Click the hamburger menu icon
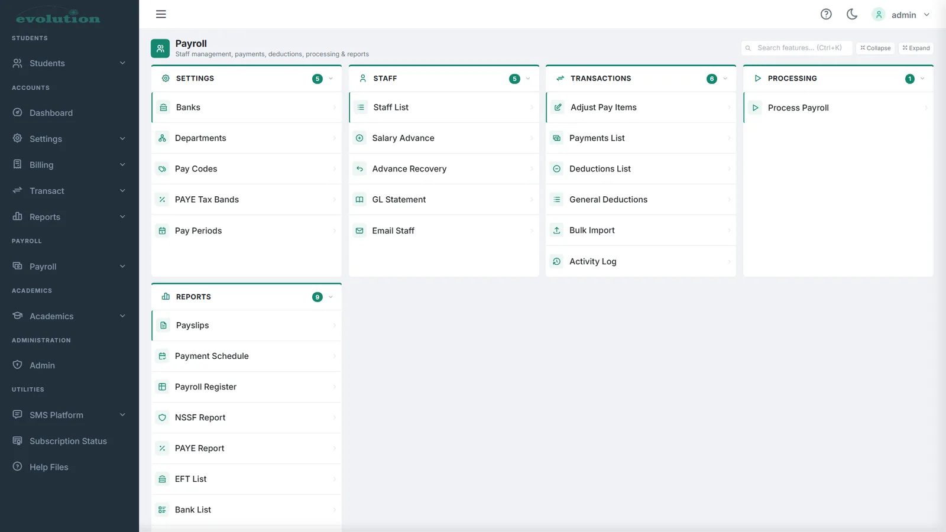This screenshot has height=532, width=946. (x=161, y=14)
